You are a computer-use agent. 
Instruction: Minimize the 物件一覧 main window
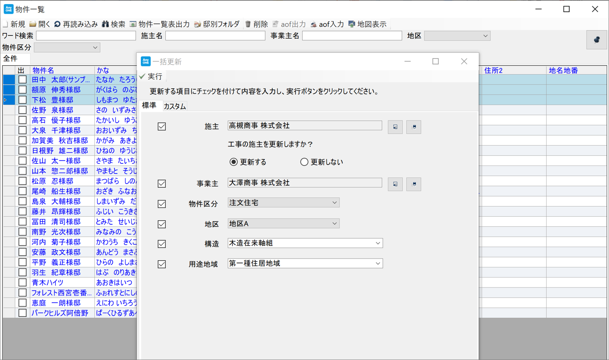[x=539, y=9]
